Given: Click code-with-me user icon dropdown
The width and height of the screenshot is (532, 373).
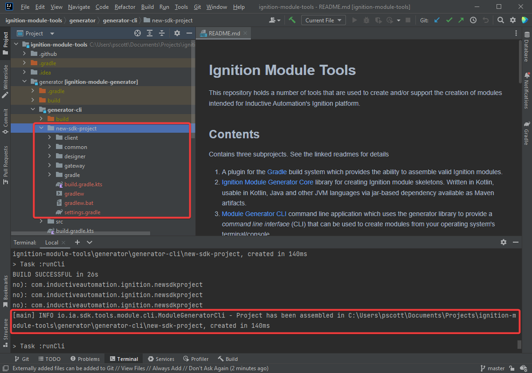Looking at the screenshot, I should (275, 20).
